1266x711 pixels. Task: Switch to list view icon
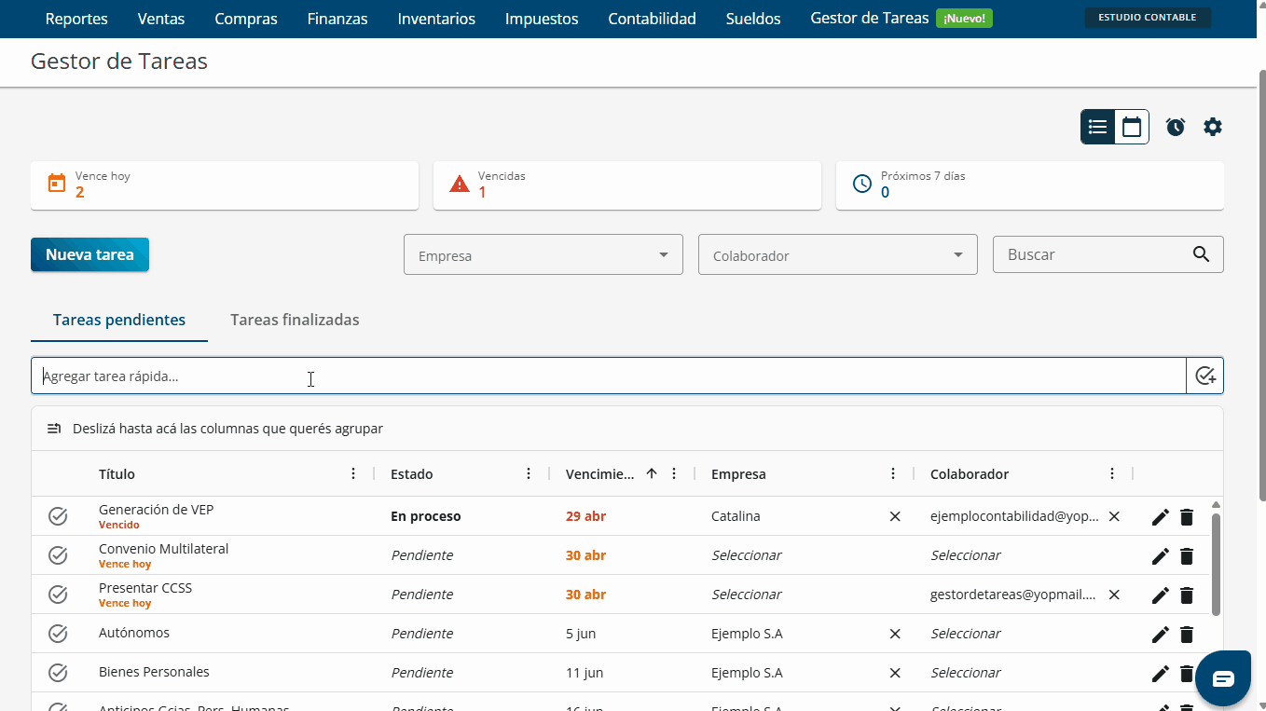pos(1098,127)
